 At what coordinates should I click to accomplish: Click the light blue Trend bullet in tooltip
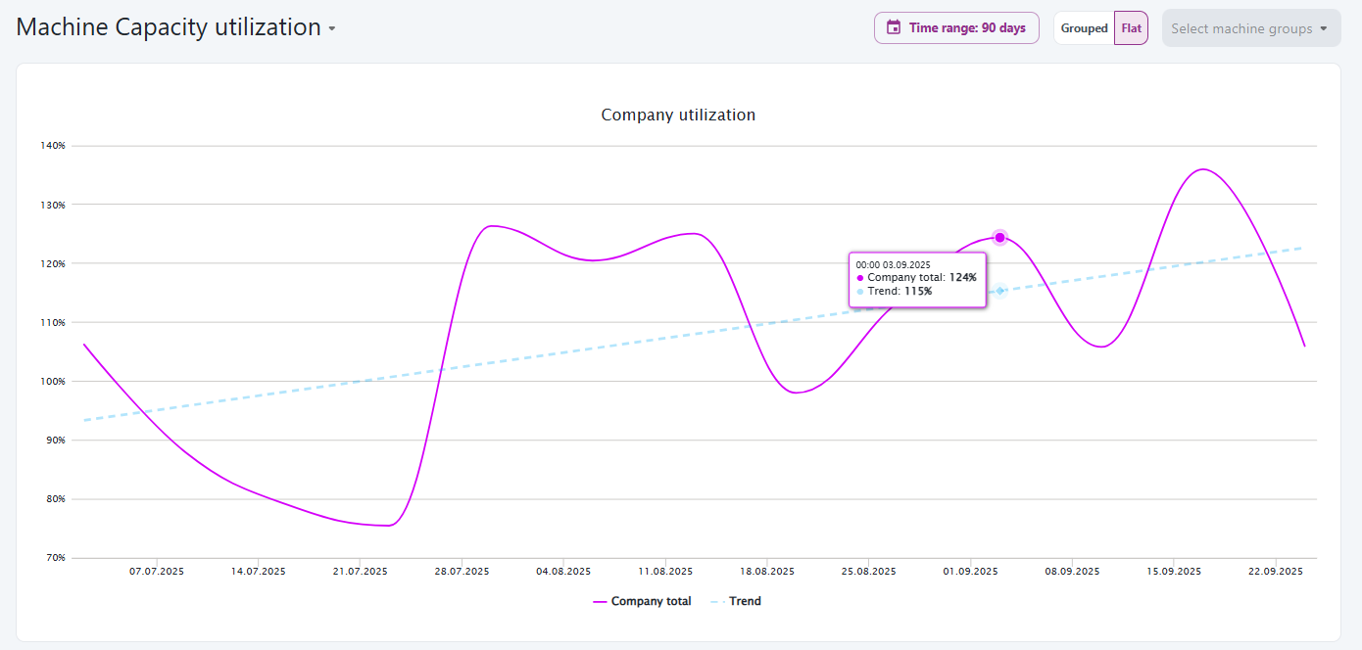click(x=860, y=292)
